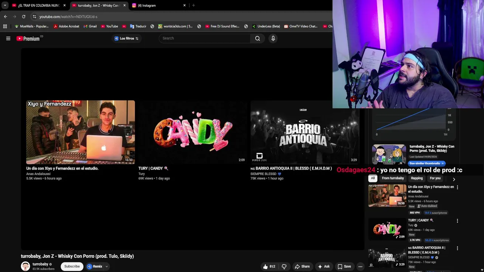Viewport: 484px width, 272px height.
Task: Click the browser address bar URL
Action: 68,17
